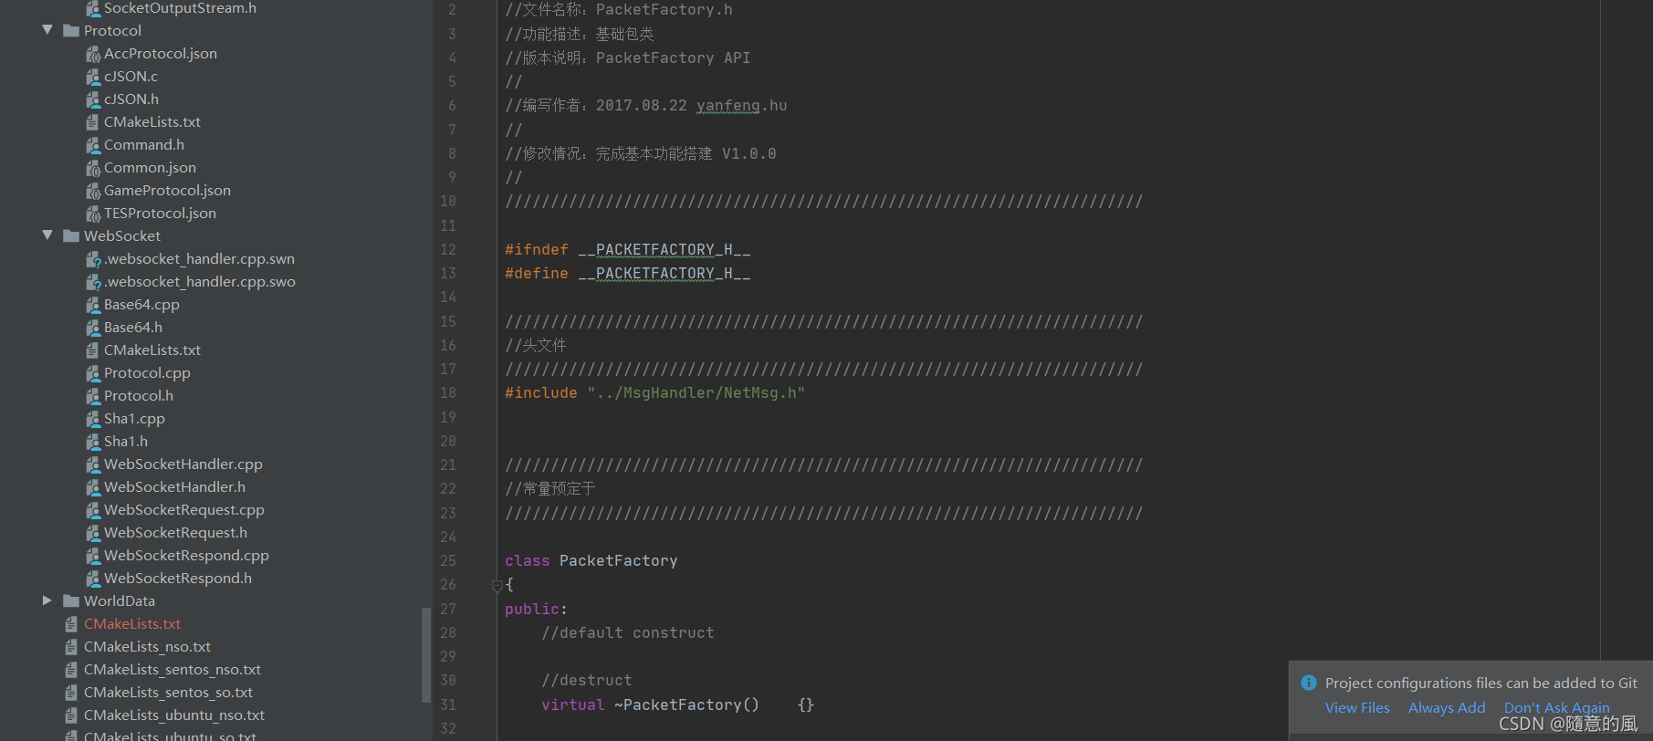Click SocketOutputStream.h file icon
This screenshot has height=741, width=1653.
click(93, 8)
